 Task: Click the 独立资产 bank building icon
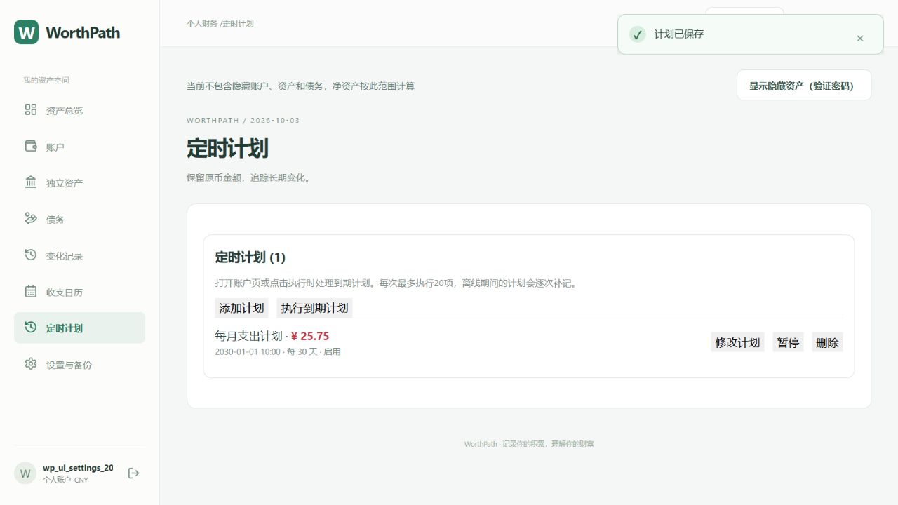click(31, 182)
